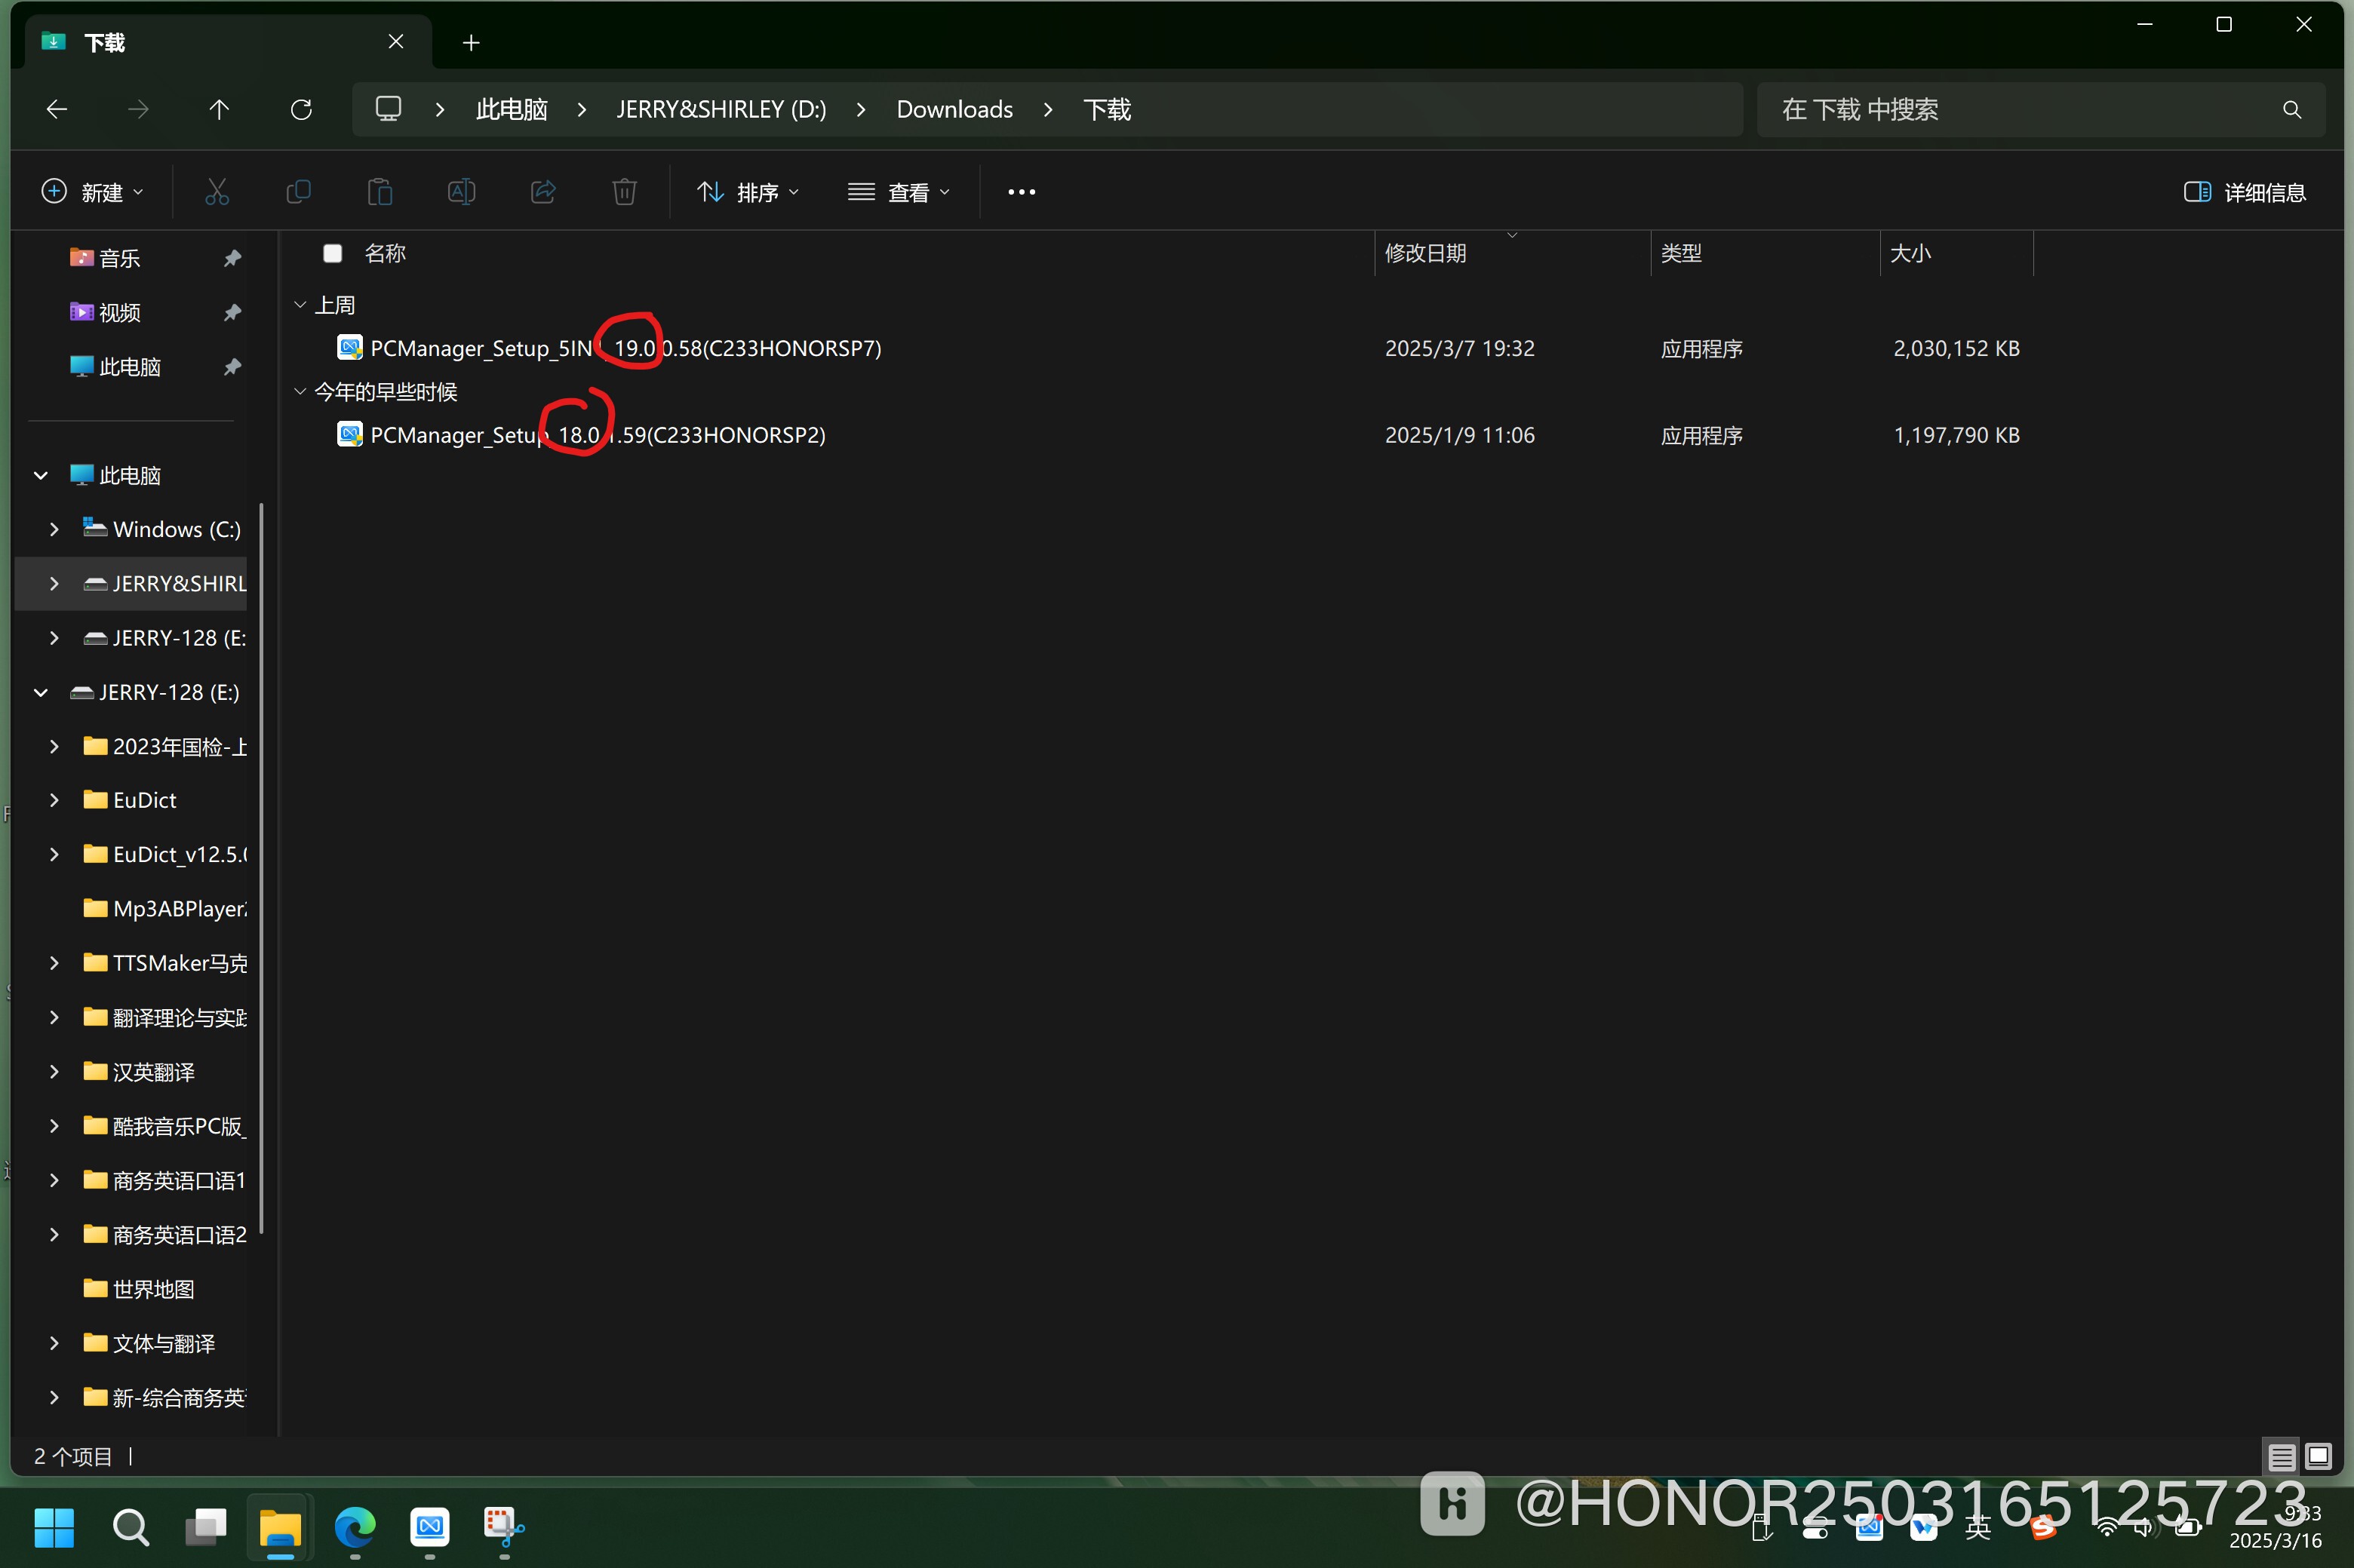Click the Delete trash can icon

tap(624, 191)
